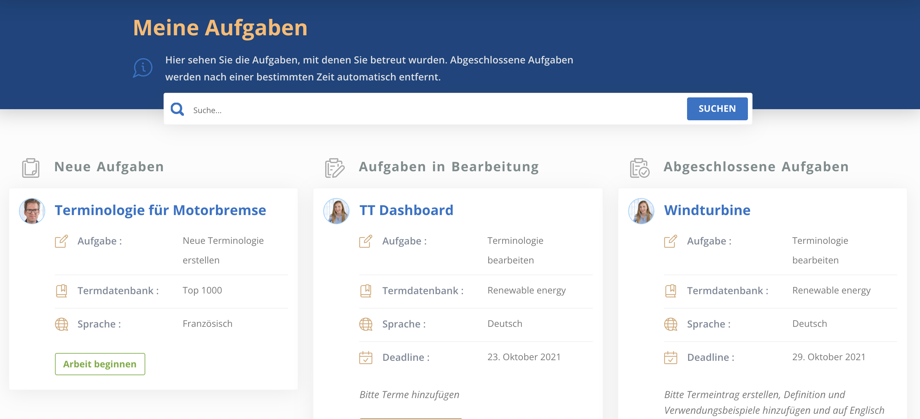Image resolution: width=920 pixels, height=419 pixels.
Task: Click Termdatenbank book icon in TT Dashboard card
Action: point(366,291)
